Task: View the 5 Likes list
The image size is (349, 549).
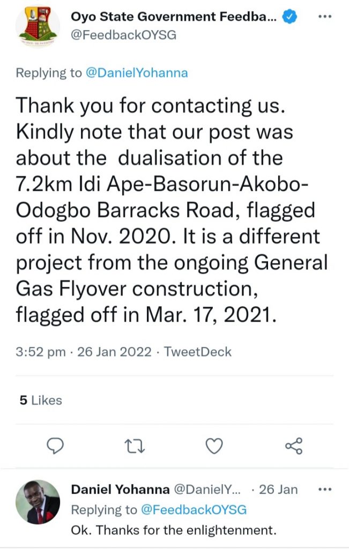Action: coord(41,400)
